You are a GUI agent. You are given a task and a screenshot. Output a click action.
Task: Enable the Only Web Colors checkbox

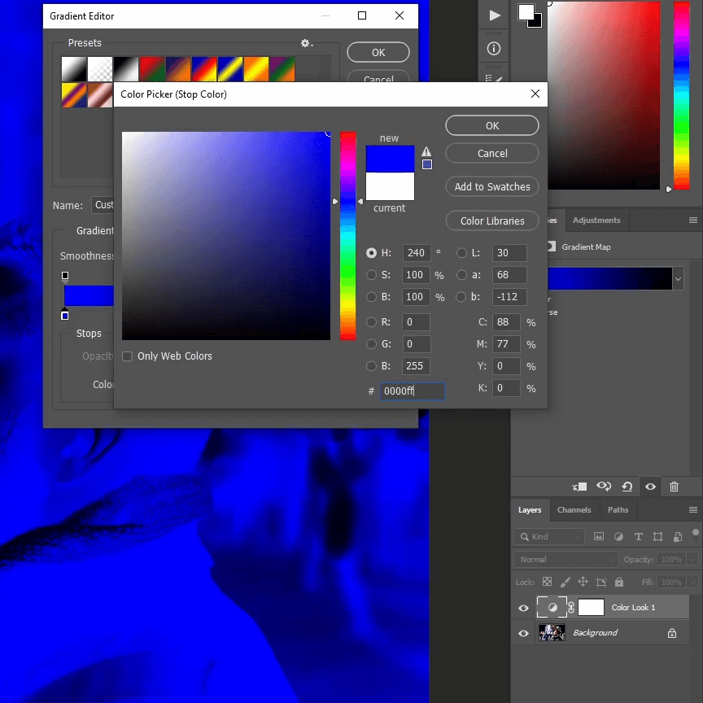(127, 356)
